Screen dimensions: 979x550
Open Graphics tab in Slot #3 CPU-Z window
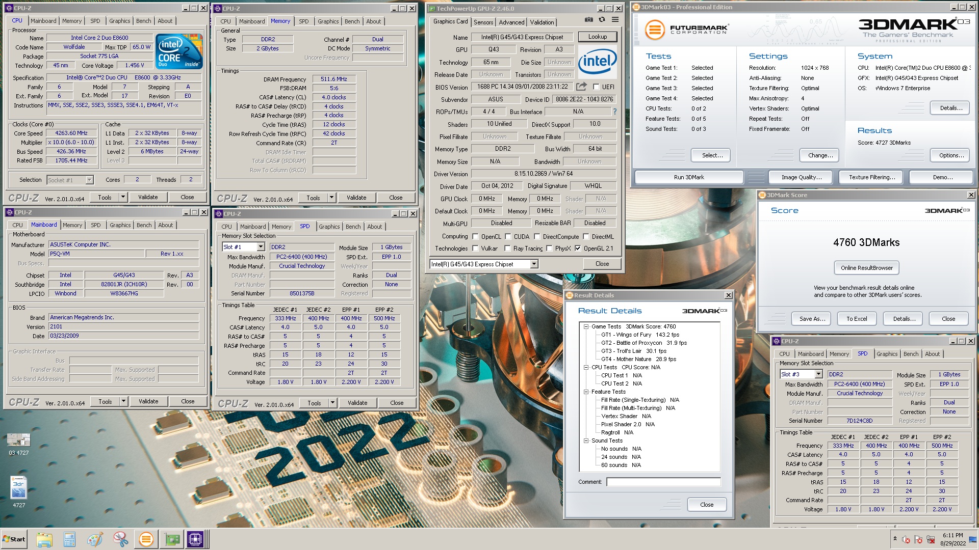point(887,354)
